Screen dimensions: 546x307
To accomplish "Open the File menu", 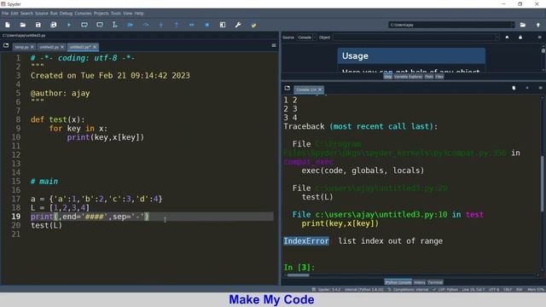I will (x=5, y=14).
